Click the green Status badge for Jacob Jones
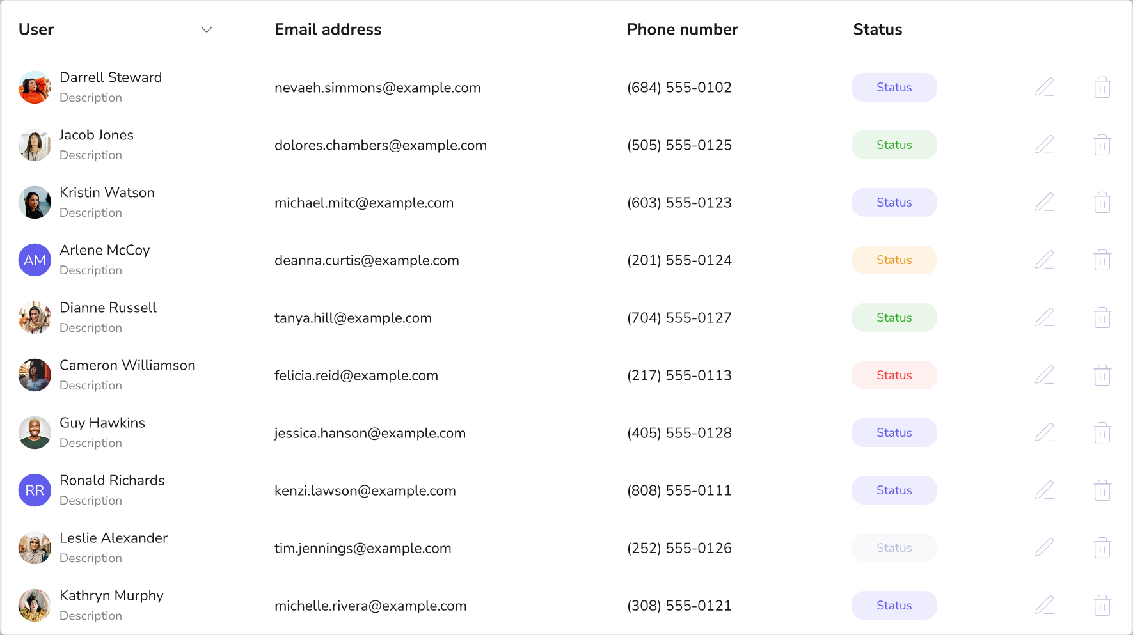The height and width of the screenshot is (635, 1133). point(894,145)
